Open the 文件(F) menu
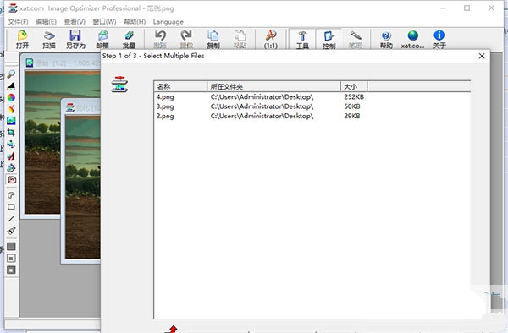This screenshot has width=508, height=333. (18, 22)
